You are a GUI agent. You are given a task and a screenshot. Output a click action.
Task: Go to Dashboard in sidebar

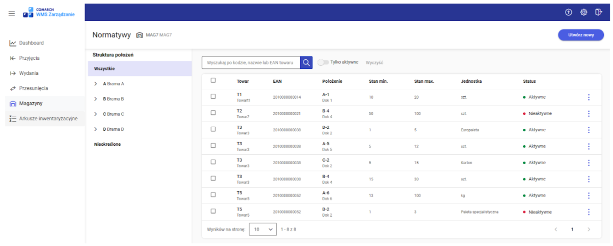pos(31,43)
